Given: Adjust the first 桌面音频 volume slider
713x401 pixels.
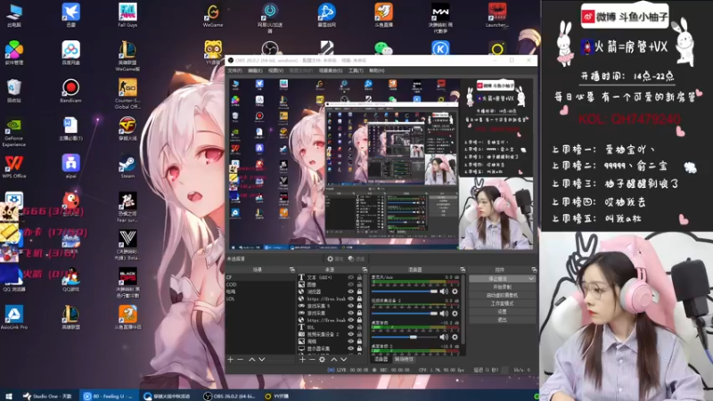Looking at the screenshot, I should pyautogui.click(x=405, y=337).
